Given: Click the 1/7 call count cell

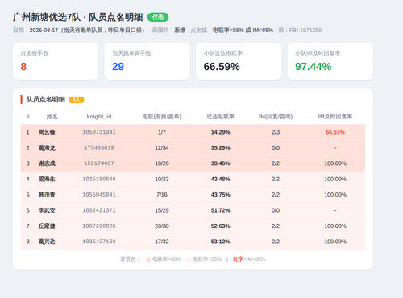Looking at the screenshot, I should click(162, 132).
